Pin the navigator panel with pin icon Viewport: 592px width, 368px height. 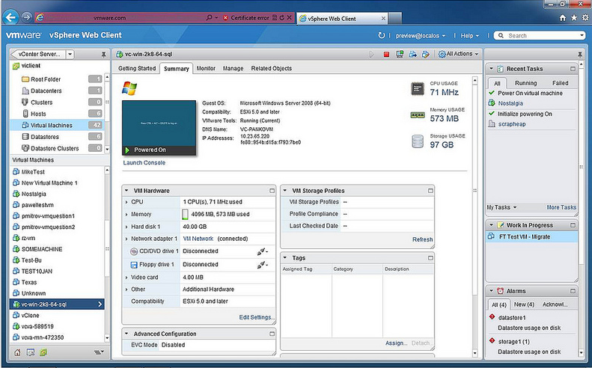tap(103, 55)
